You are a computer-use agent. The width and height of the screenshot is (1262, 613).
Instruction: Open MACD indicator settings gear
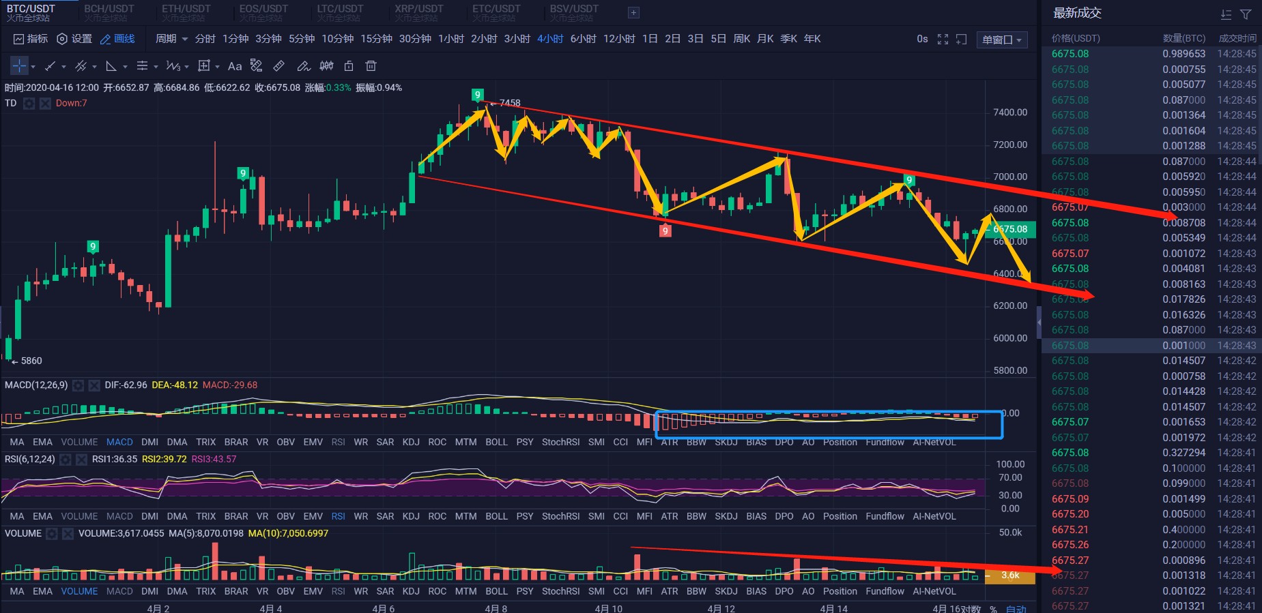pyautogui.click(x=78, y=386)
